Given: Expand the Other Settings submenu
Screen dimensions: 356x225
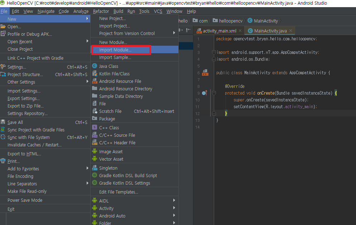Looking at the screenshot, I should pyautogui.click(x=87, y=81).
